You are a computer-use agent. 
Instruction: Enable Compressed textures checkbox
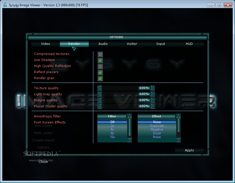(x=100, y=54)
